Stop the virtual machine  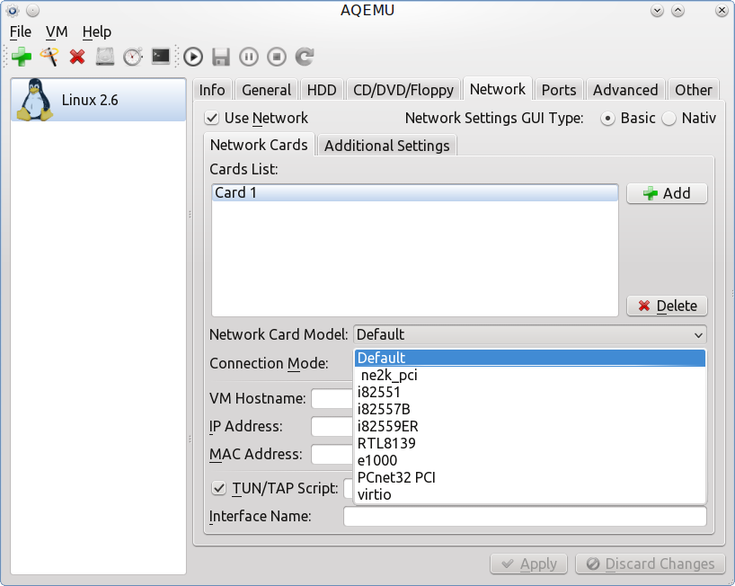(x=277, y=58)
